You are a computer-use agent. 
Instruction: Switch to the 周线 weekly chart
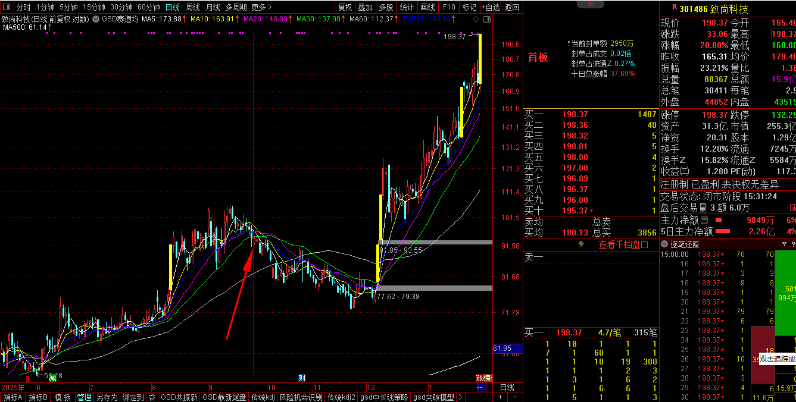[x=192, y=7]
